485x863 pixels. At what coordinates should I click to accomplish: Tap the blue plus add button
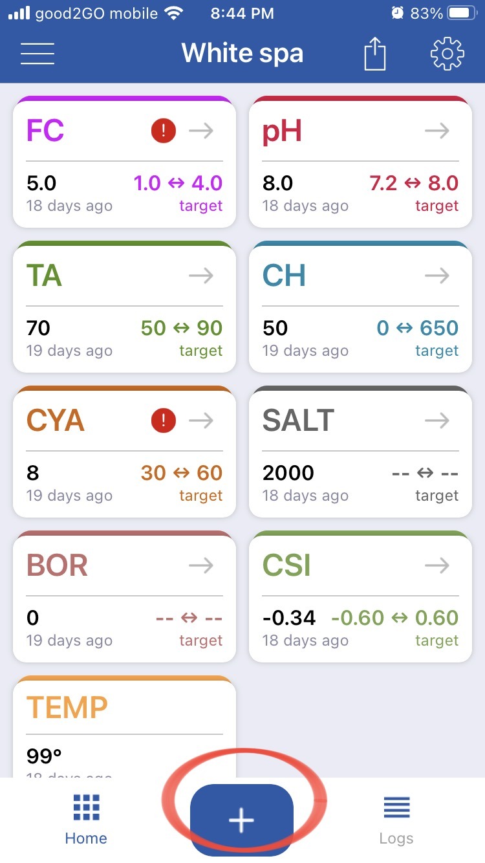[x=242, y=820]
